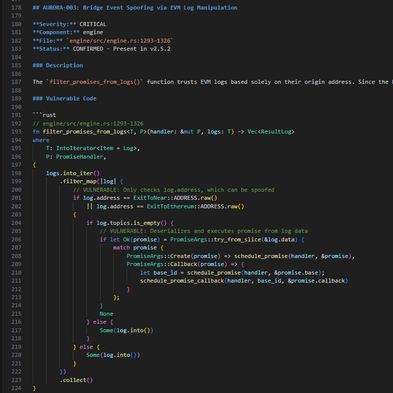Click 'Some(log.into())' on line 220
This screenshot has width=393, height=393.
coord(113,355)
